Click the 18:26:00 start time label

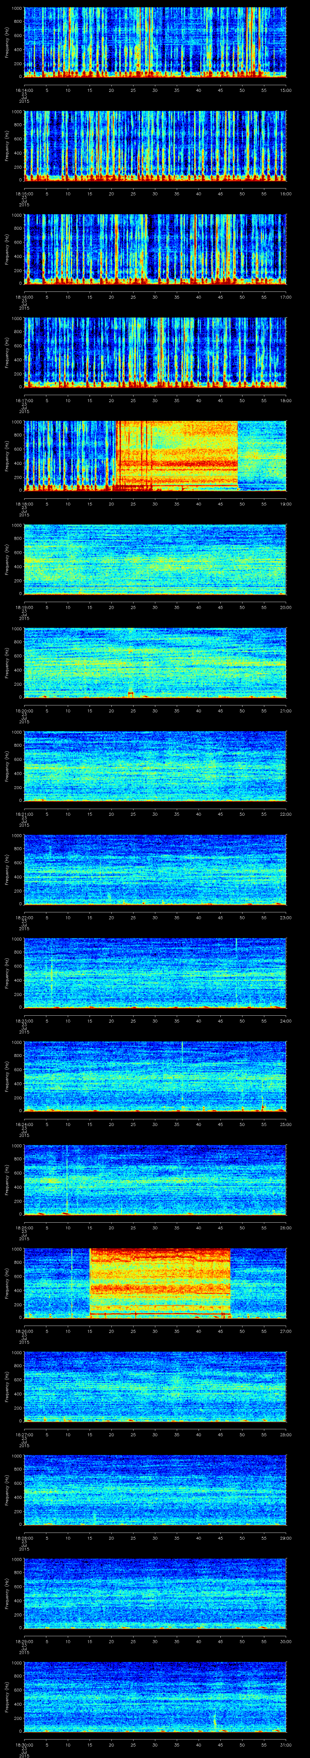pos(24,1331)
